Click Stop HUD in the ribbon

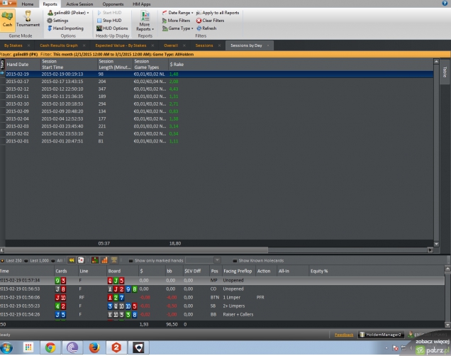tap(108, 21)
